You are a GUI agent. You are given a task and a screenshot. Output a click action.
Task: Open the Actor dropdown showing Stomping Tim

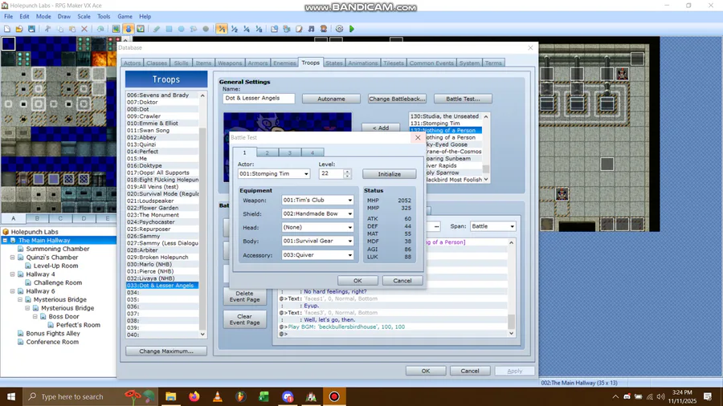(x=274, y=174)
